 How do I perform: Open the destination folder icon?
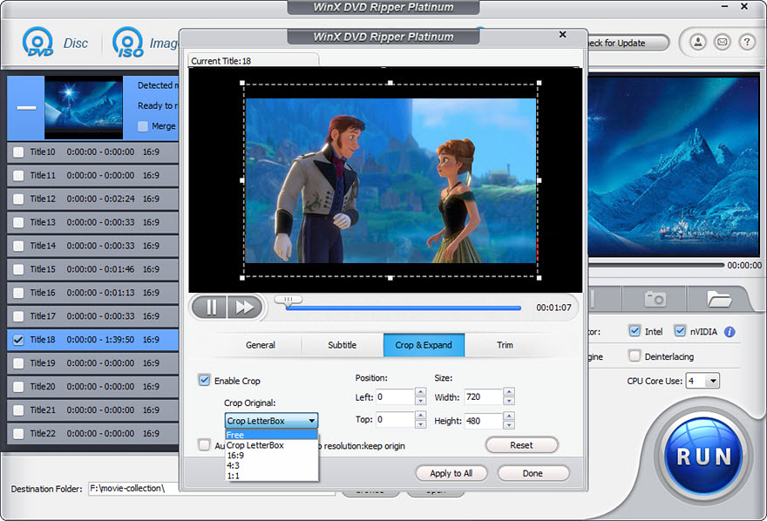pos(719,299)
